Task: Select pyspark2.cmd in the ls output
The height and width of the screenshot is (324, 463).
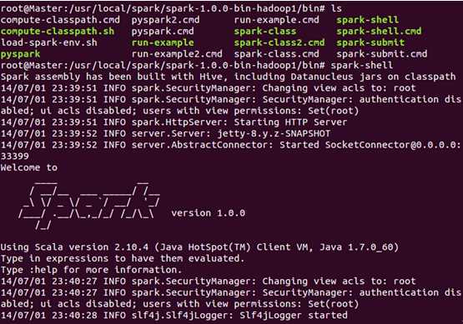Action: click(166, 20)
